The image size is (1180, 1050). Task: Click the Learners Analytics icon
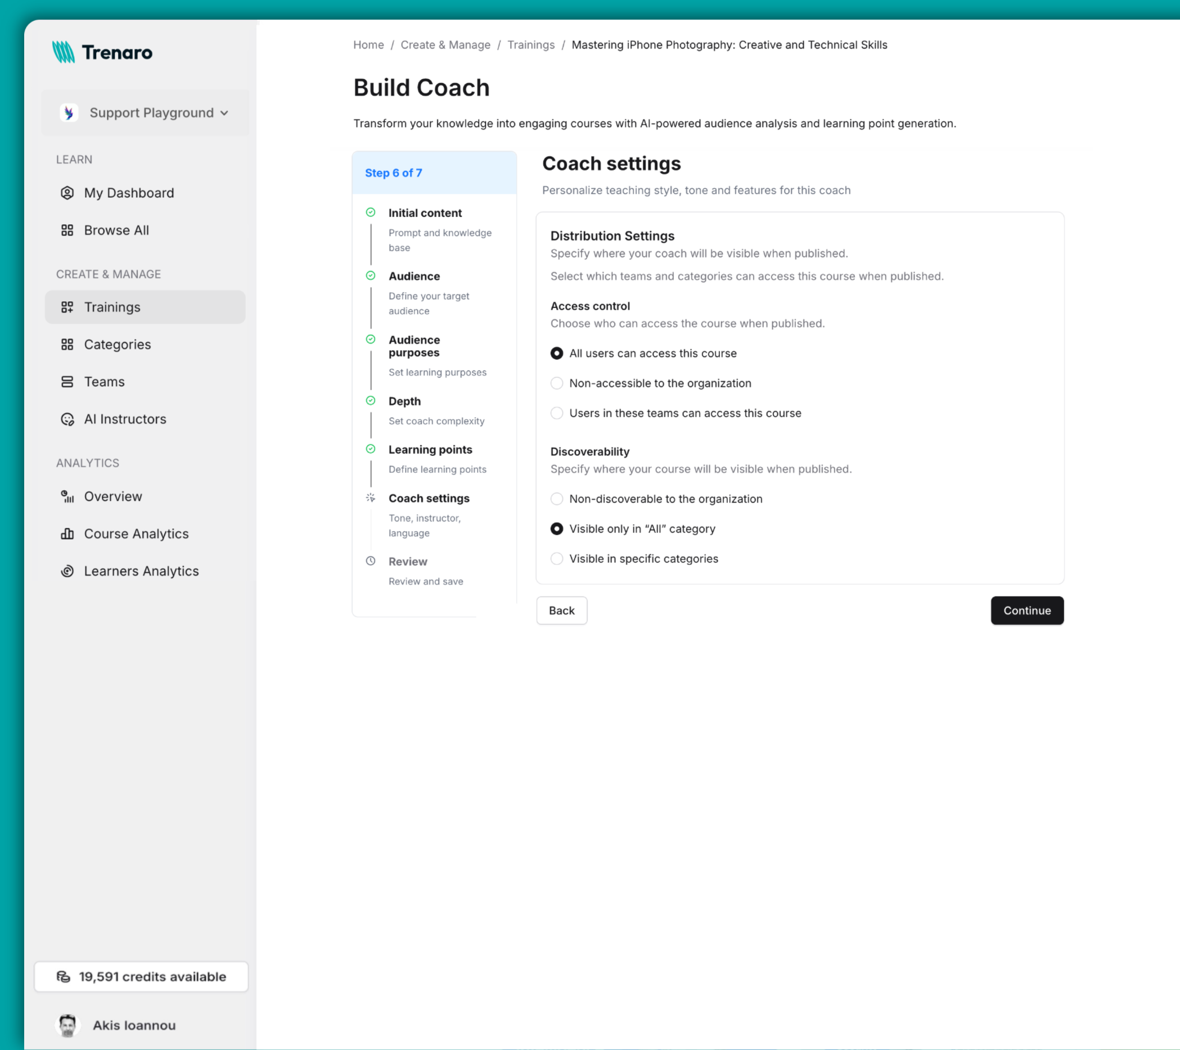(x=67, y=571)
